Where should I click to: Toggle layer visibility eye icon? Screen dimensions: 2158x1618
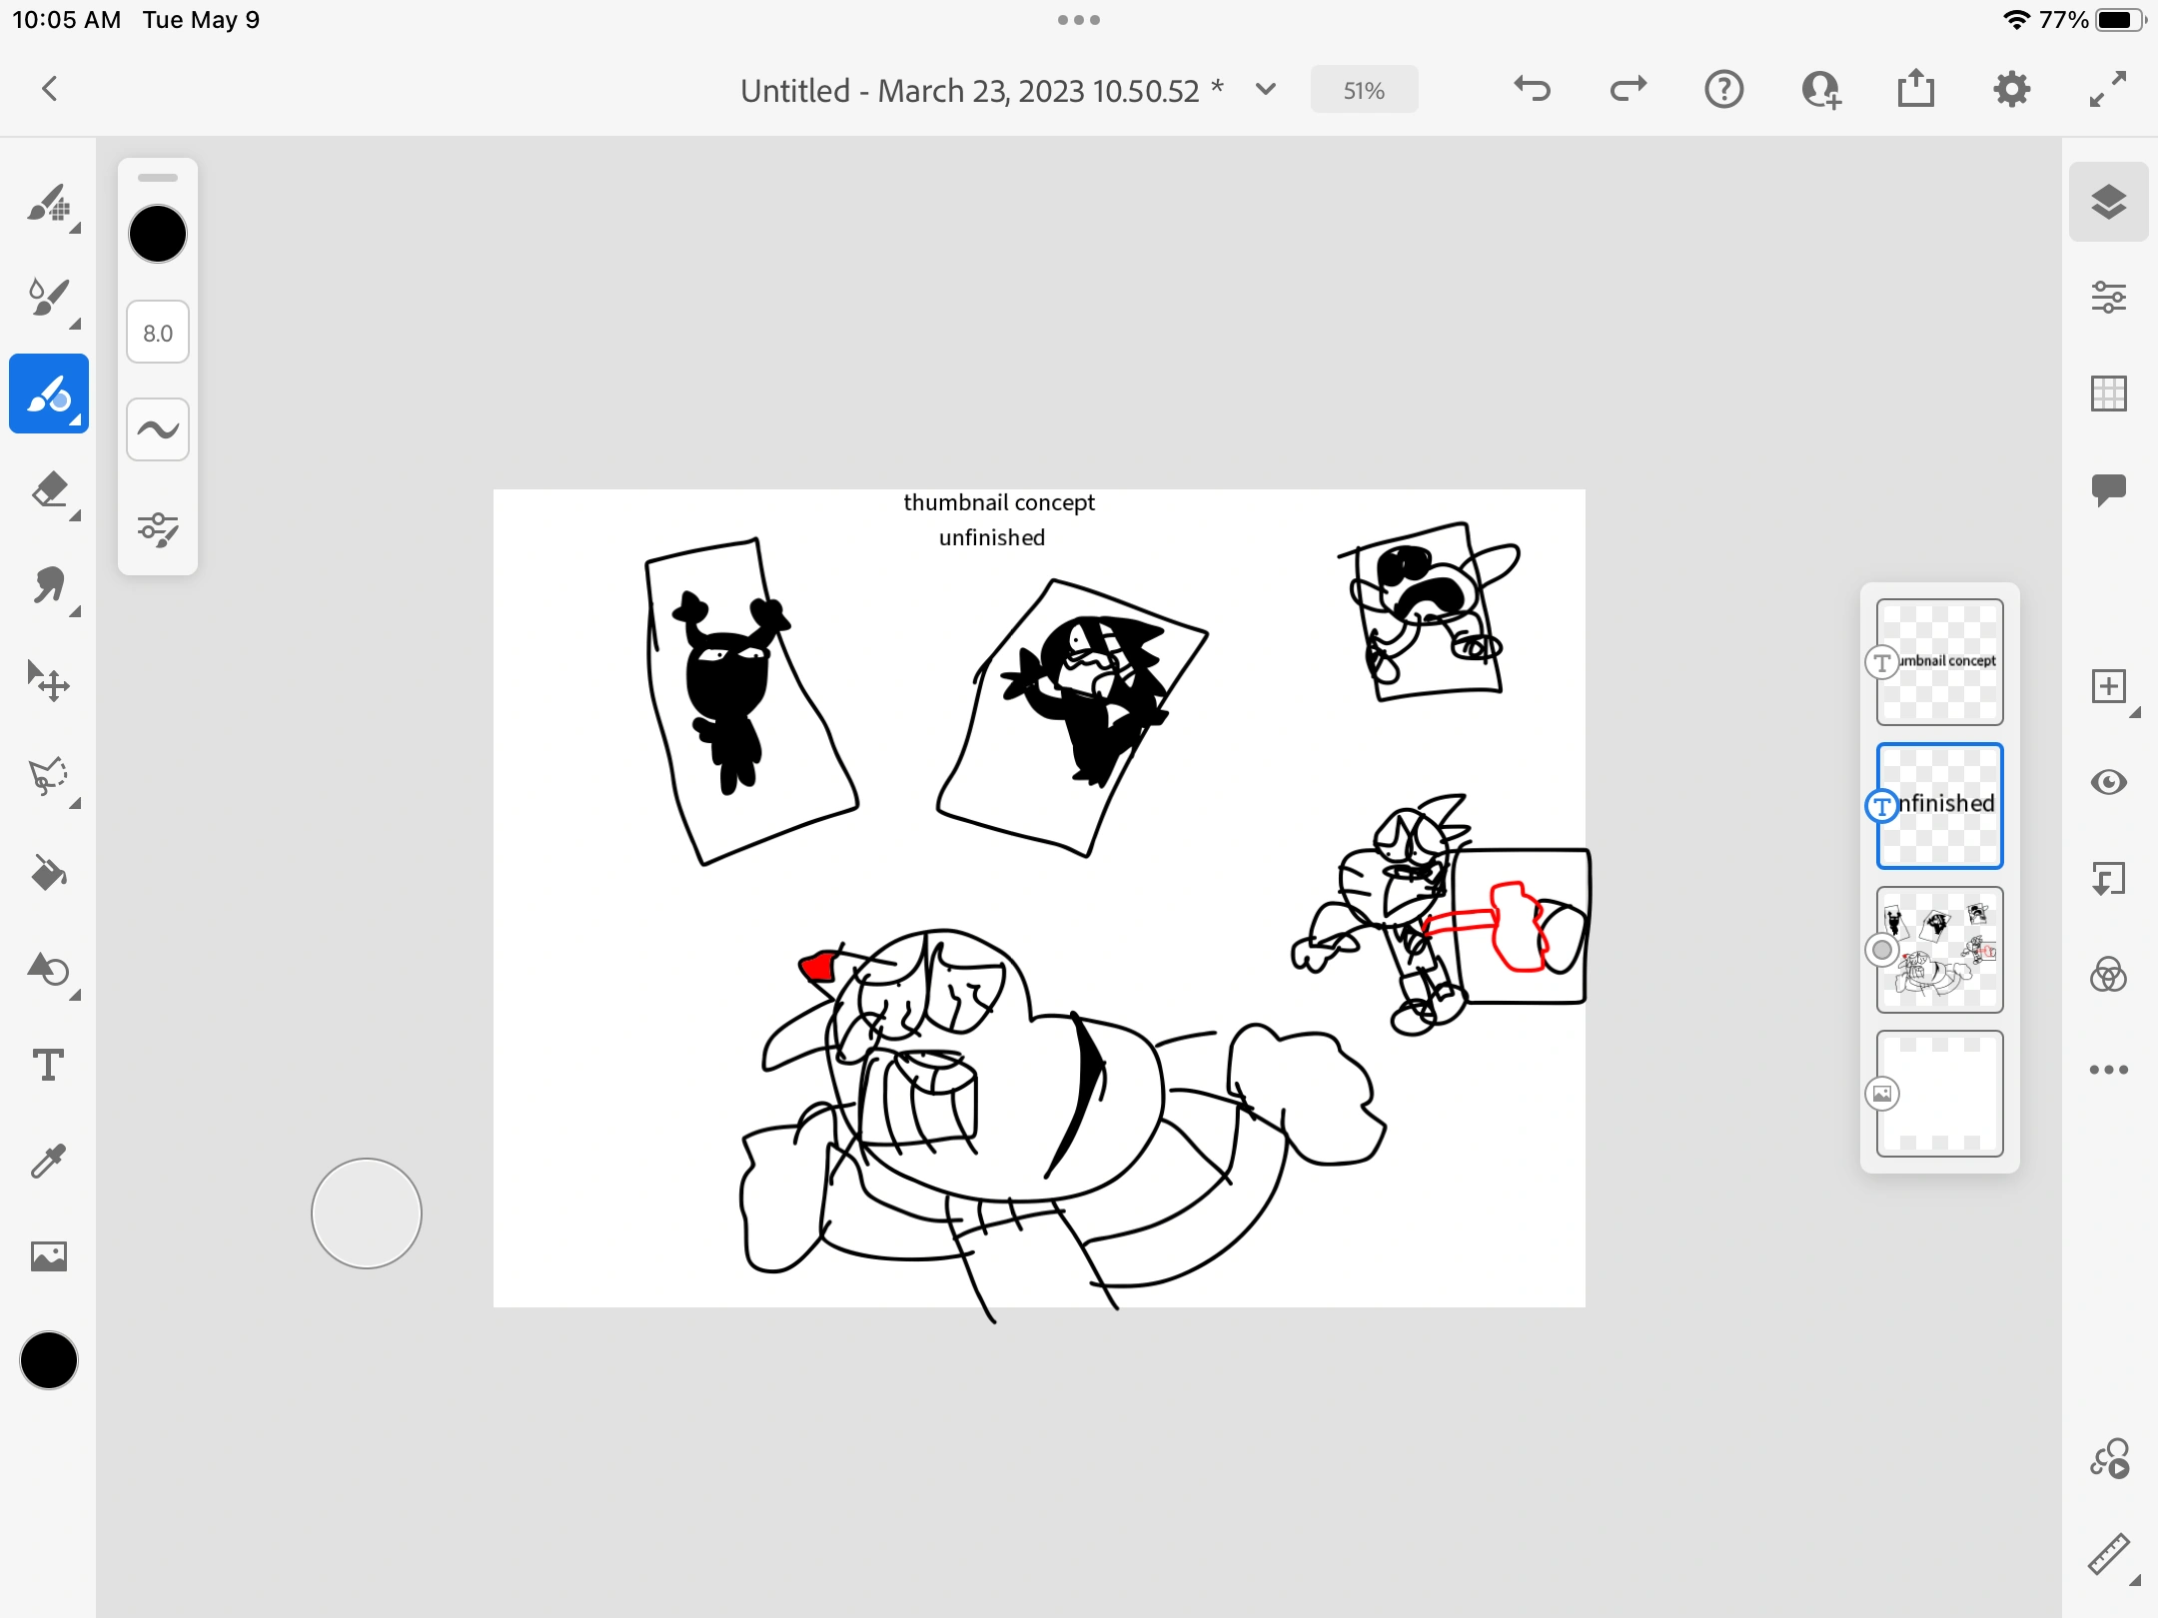pyautogui.click(x=2108, y=782)
